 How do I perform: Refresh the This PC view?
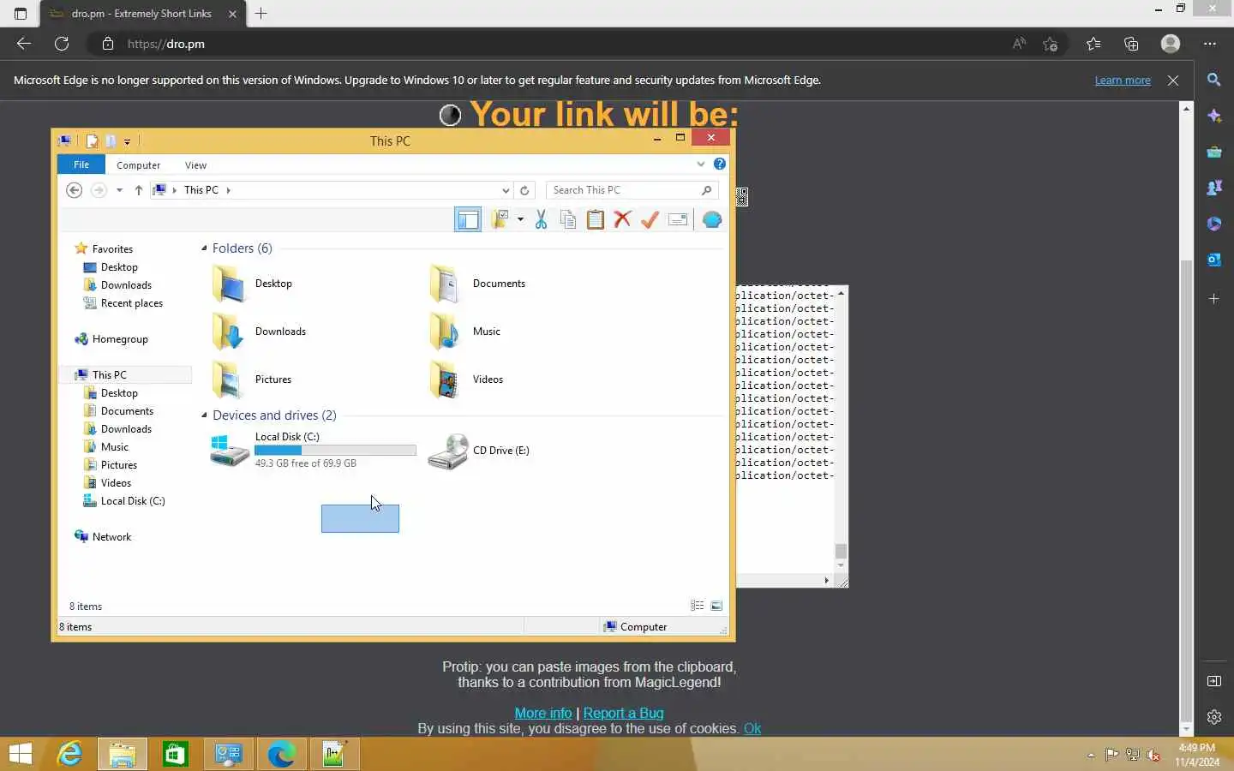[x=524, y=190]
